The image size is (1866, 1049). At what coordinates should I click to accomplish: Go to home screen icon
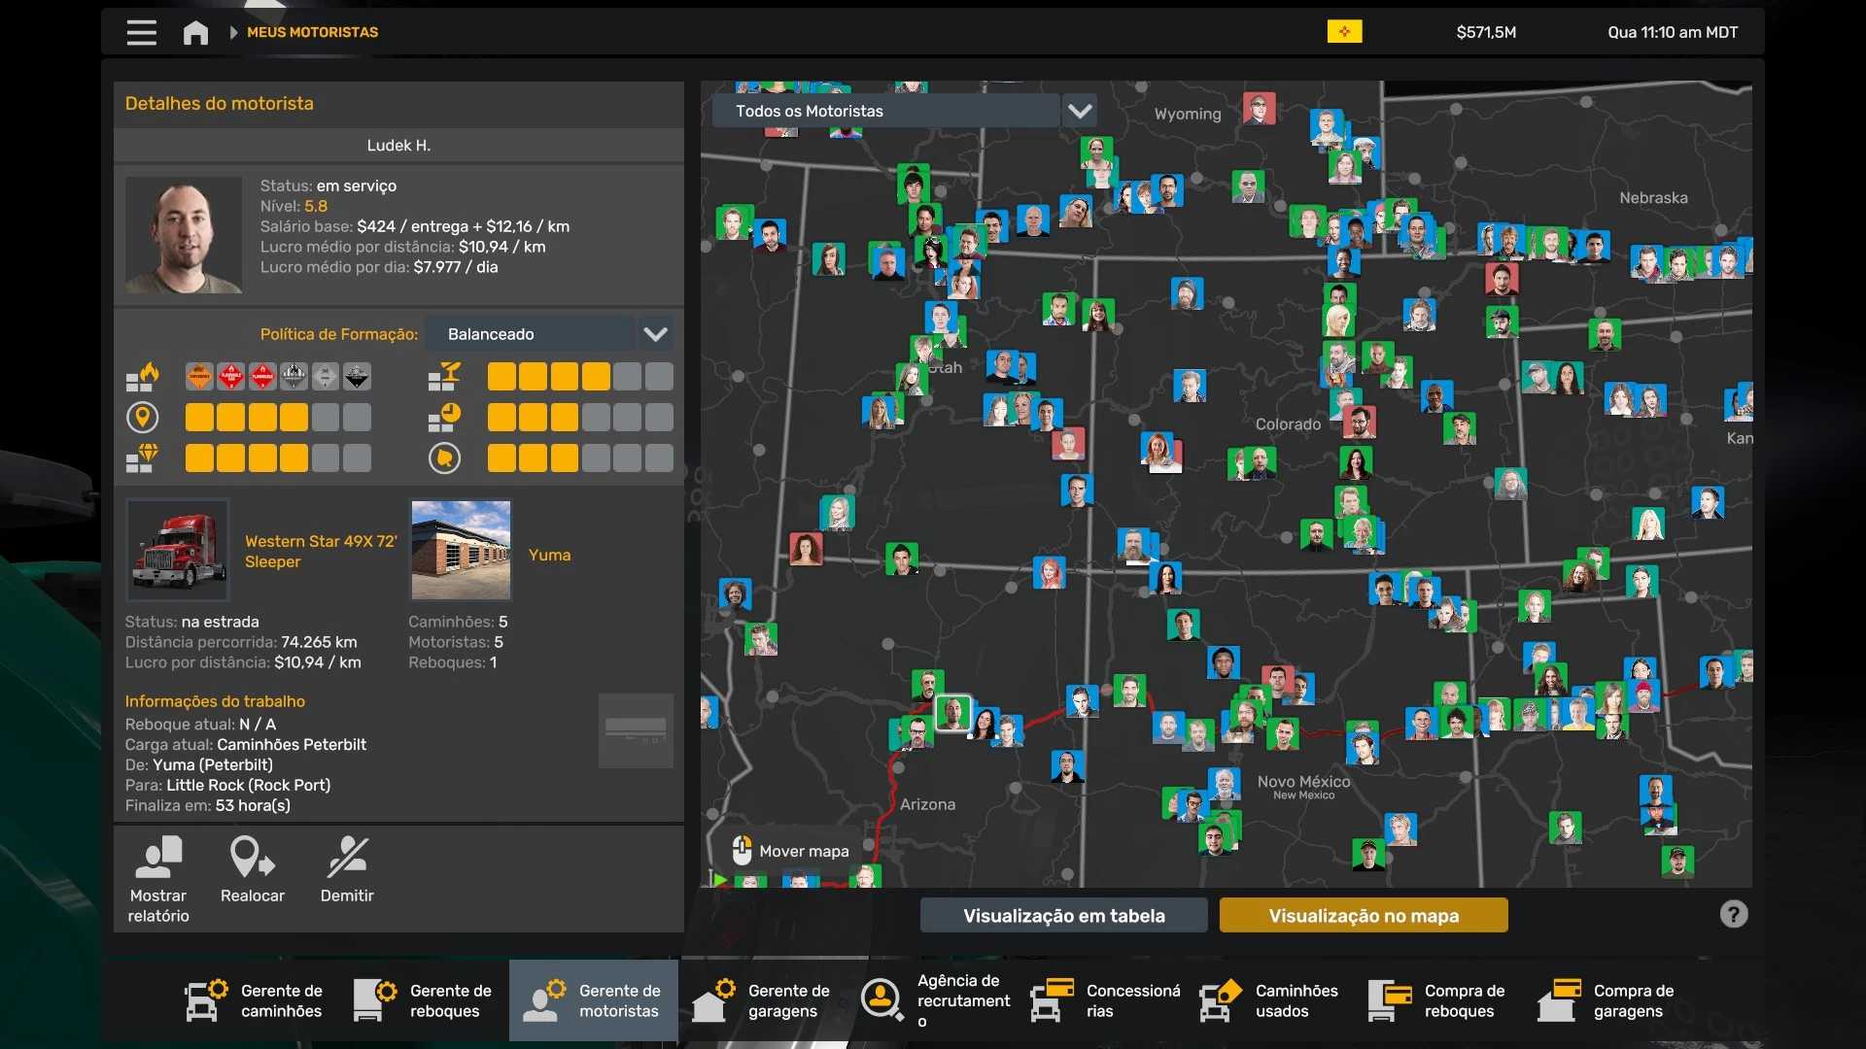(x=195, y=32)
